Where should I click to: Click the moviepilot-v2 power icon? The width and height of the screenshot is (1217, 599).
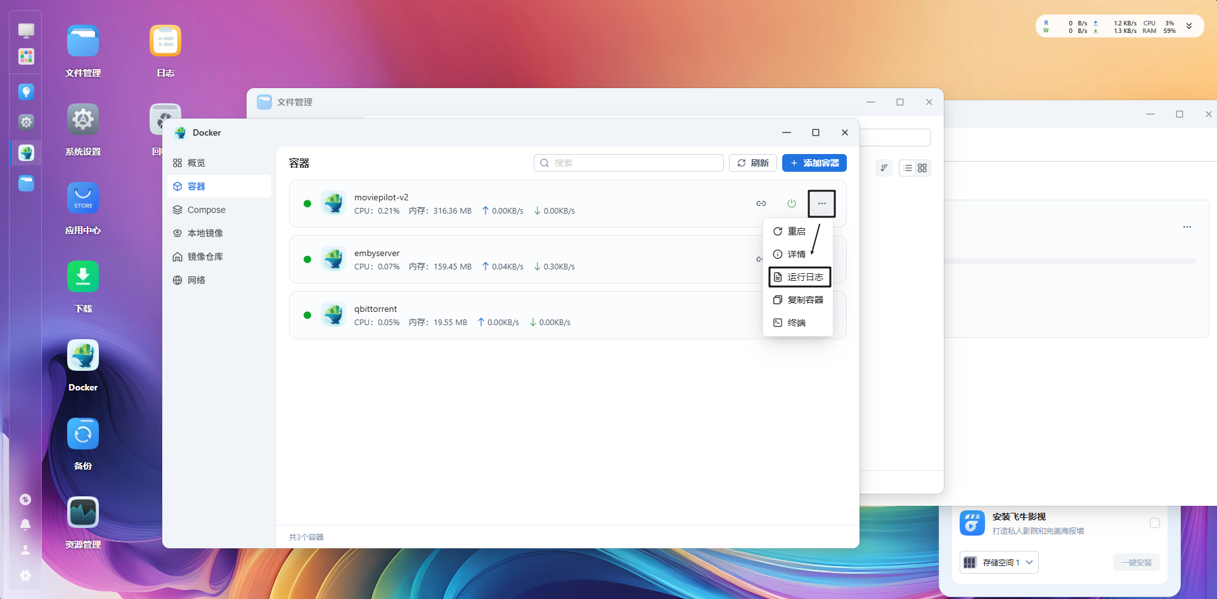791,203
